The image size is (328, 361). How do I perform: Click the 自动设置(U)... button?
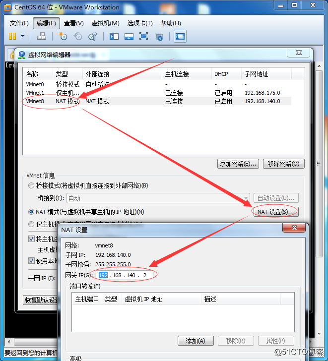[276, 198]
